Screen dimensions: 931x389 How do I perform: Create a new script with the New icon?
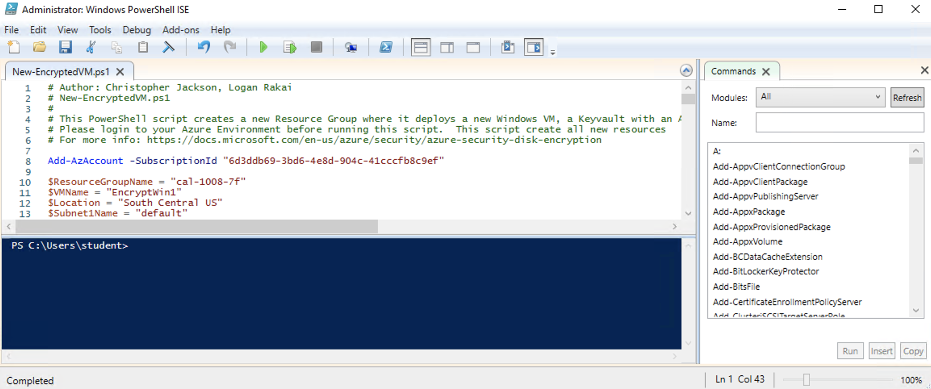click(x=14, y=48)
